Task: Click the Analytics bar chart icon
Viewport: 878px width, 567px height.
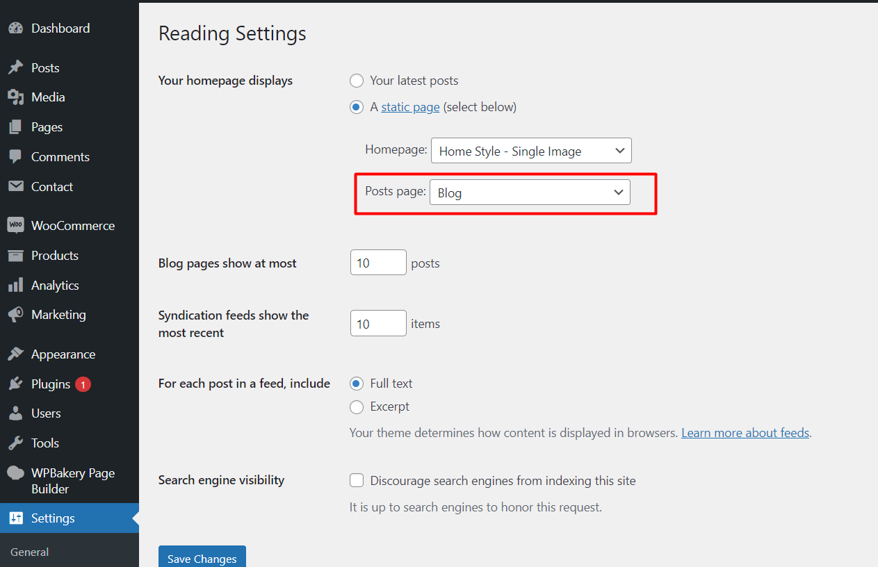Action: [15, 286]
